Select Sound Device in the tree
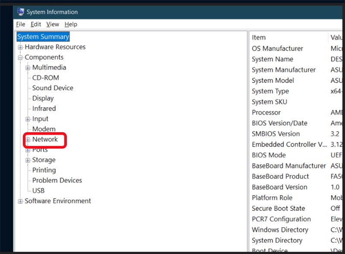 pos(53,88)
